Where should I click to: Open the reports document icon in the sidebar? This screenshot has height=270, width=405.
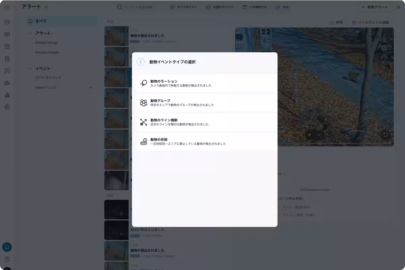(x=7, y=58)
